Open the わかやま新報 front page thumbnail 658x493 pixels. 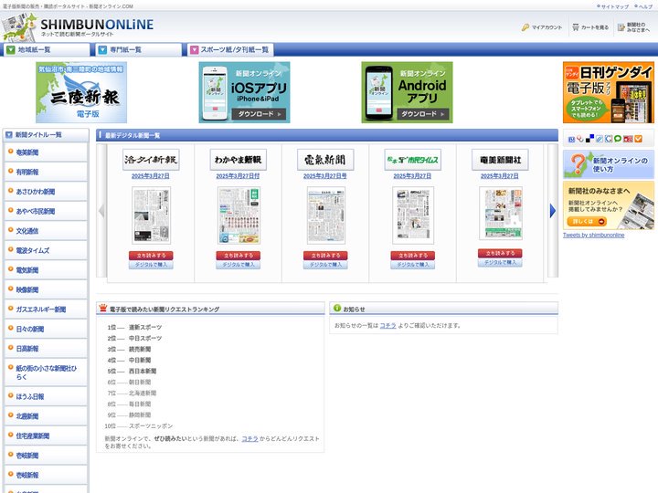[x=239, y=215]
